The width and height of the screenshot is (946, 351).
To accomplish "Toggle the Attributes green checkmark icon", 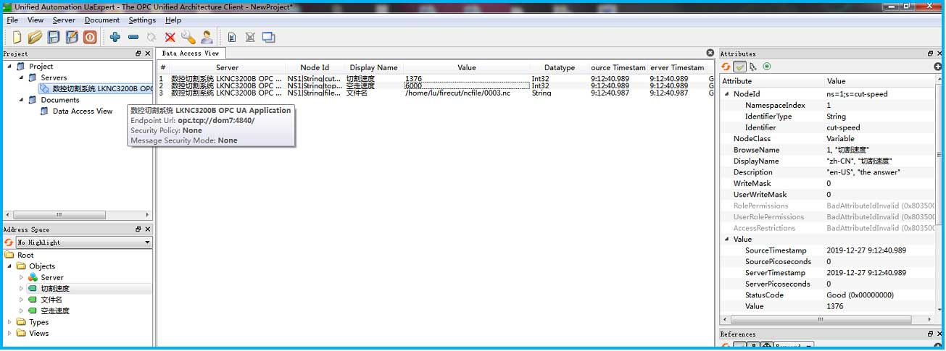I will (x=740, y=67).
